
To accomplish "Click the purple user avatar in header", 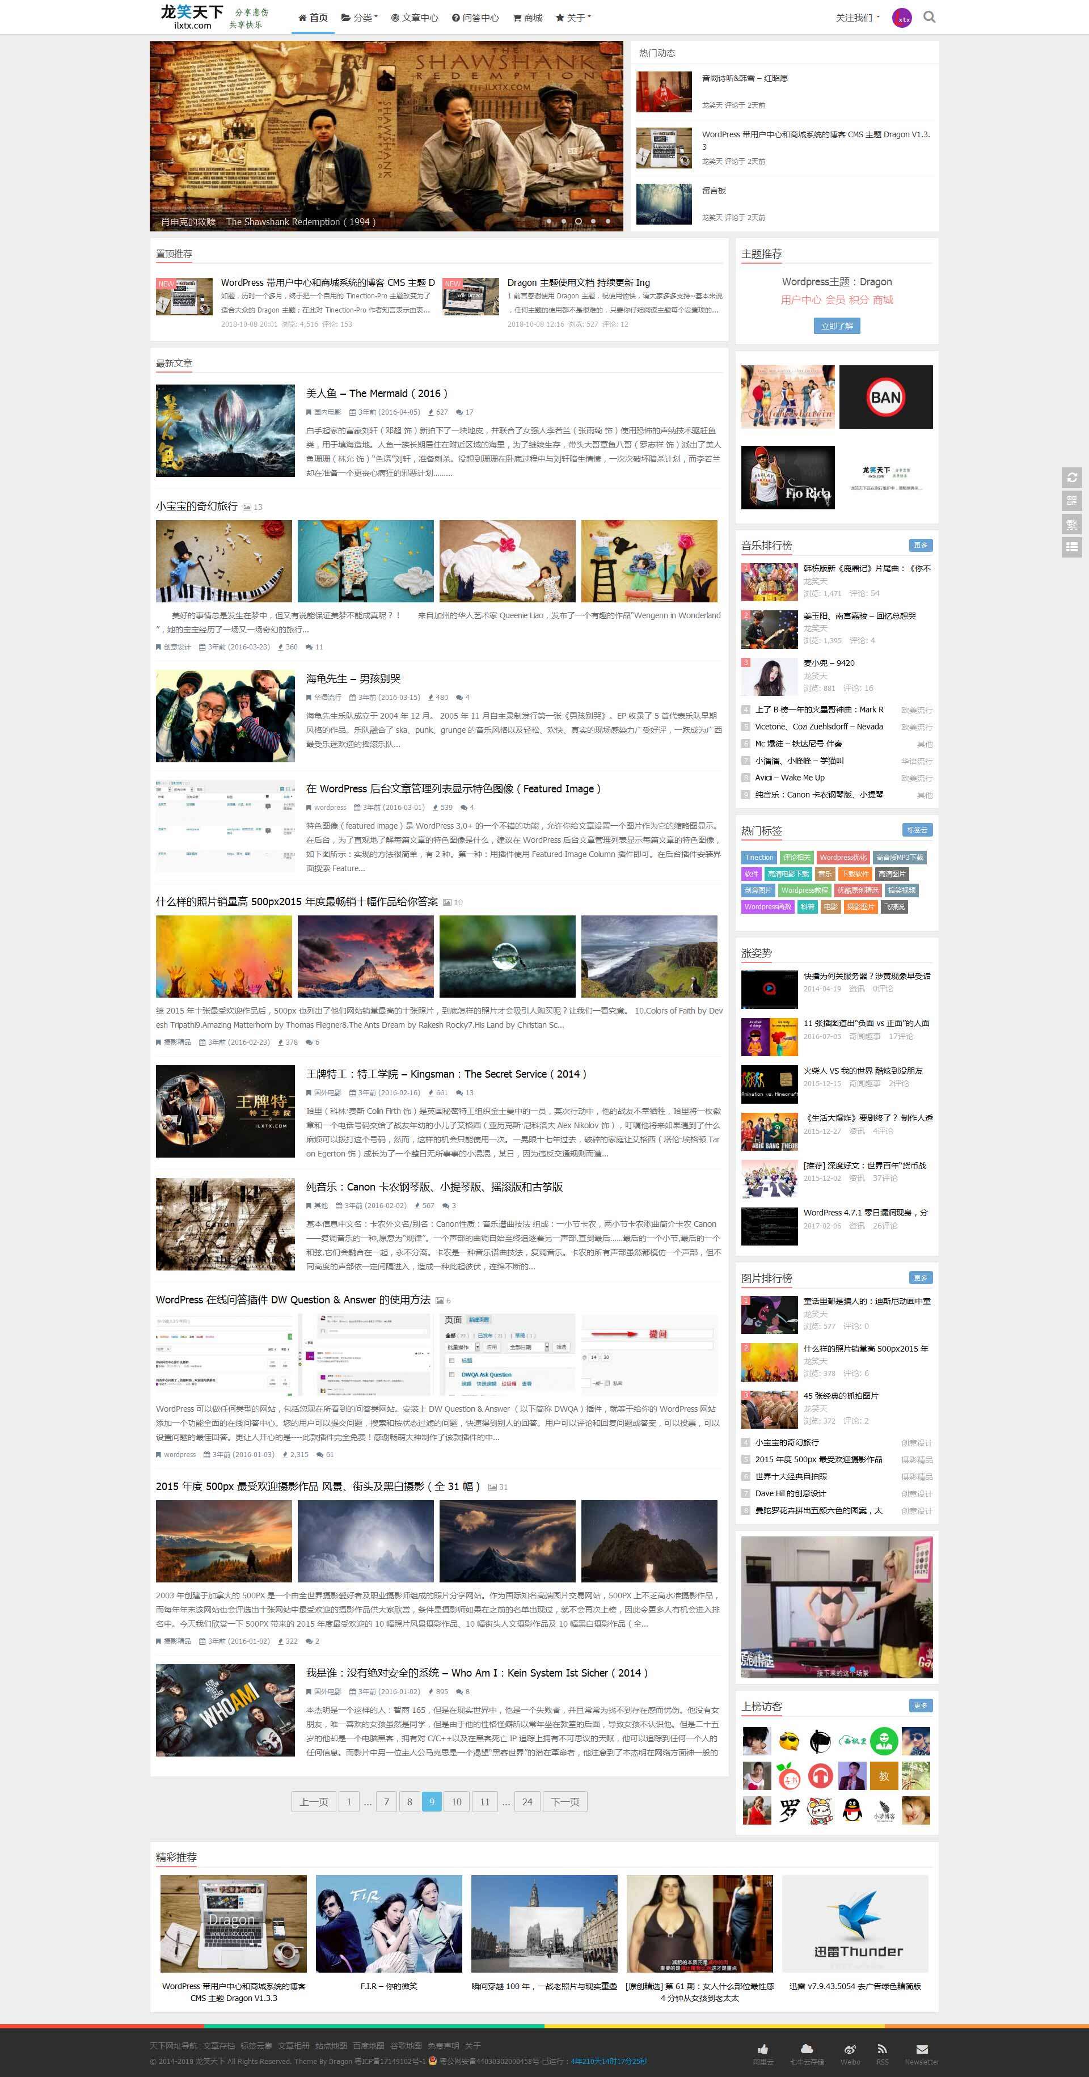I will 902,18.
